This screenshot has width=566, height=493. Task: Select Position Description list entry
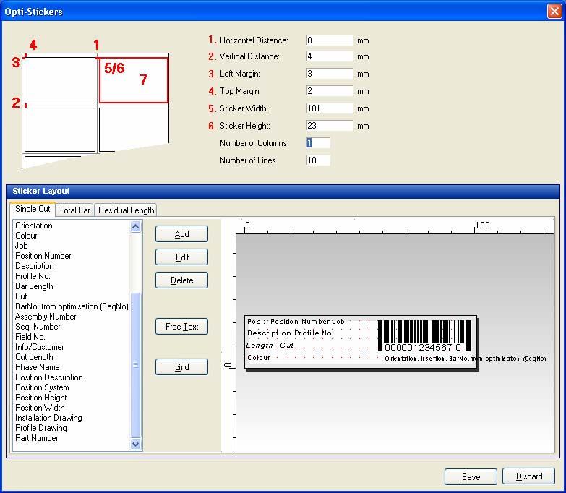48,377
